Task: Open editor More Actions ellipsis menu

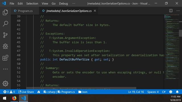Action: tap(178, 11)
